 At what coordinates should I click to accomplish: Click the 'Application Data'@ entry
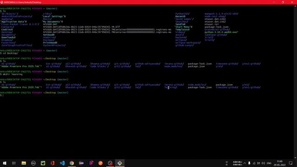coord(14,22)
